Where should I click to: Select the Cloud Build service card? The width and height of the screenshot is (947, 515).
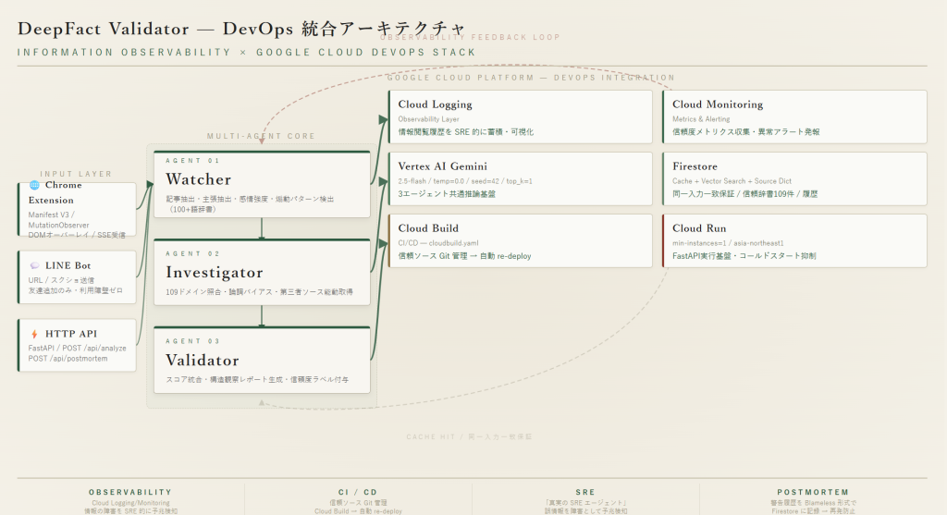[x=520, y=240]
